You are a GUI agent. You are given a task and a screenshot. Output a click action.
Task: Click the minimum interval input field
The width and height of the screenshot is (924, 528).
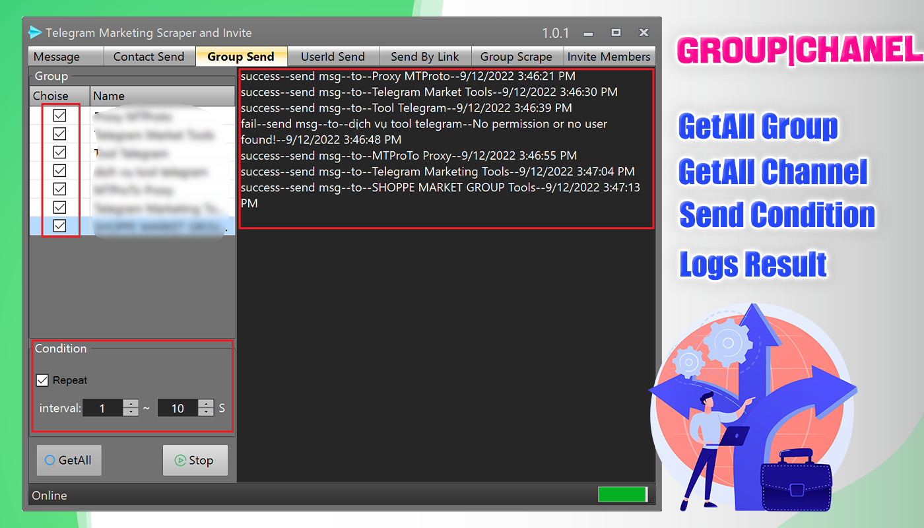coord(102,408)
